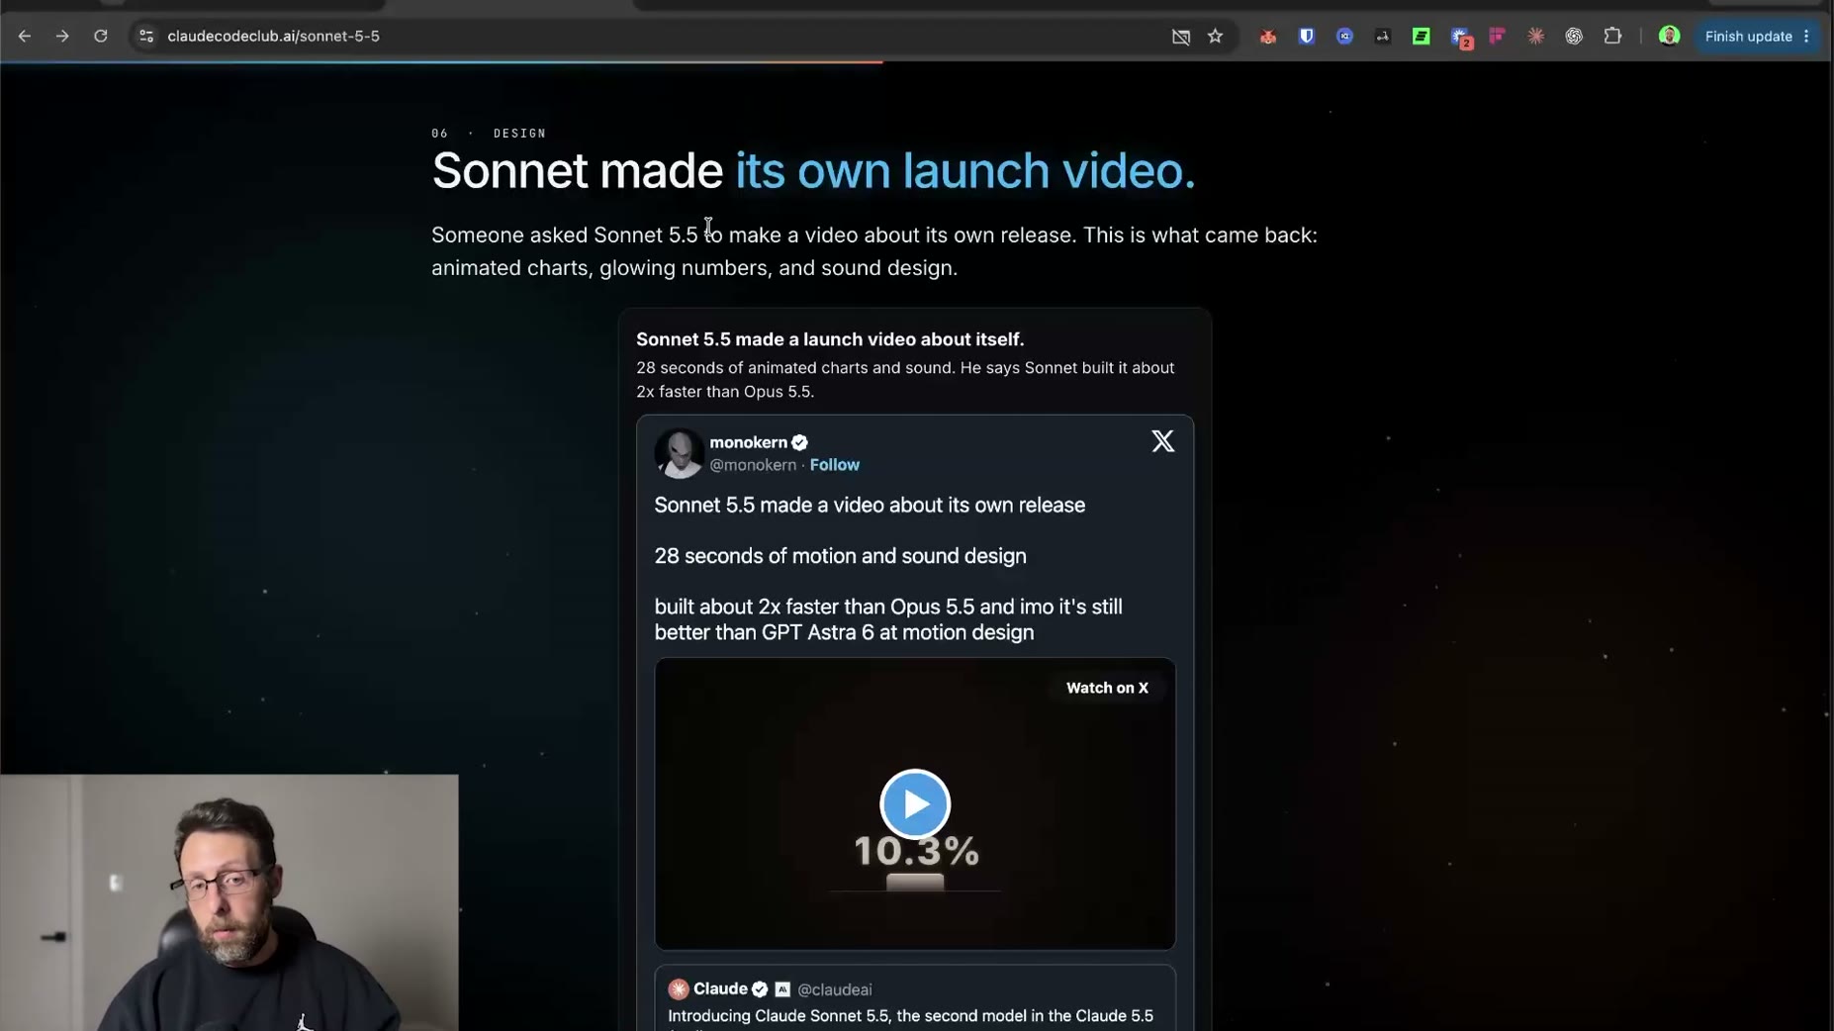Click the Finish update button

tap(1748, 37)
